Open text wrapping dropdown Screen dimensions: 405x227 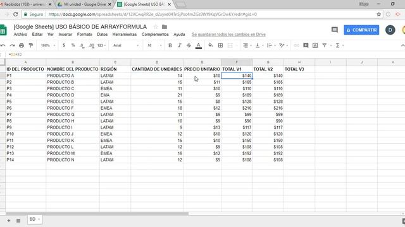(x=271, y=45)
